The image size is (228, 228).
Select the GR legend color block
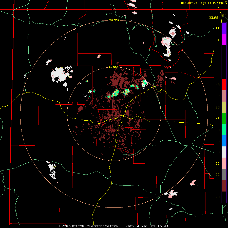pyautogui.click(x=224, y=96)
